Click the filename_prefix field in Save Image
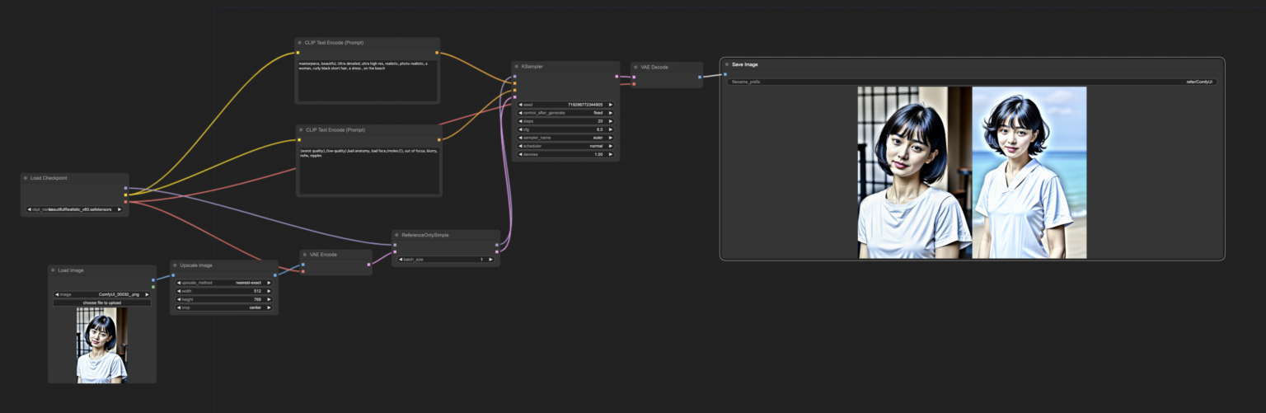Screen dimensions: 1266x413 [973, 82]
